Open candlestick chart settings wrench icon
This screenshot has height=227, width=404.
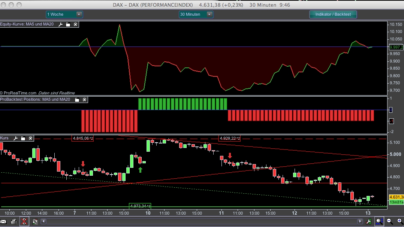pos(369,221)
